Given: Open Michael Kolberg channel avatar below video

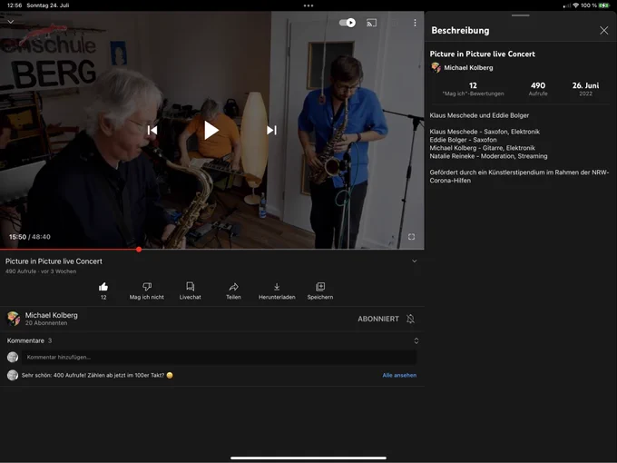Looking at the screenshot, I should click(x=14, y=319).
